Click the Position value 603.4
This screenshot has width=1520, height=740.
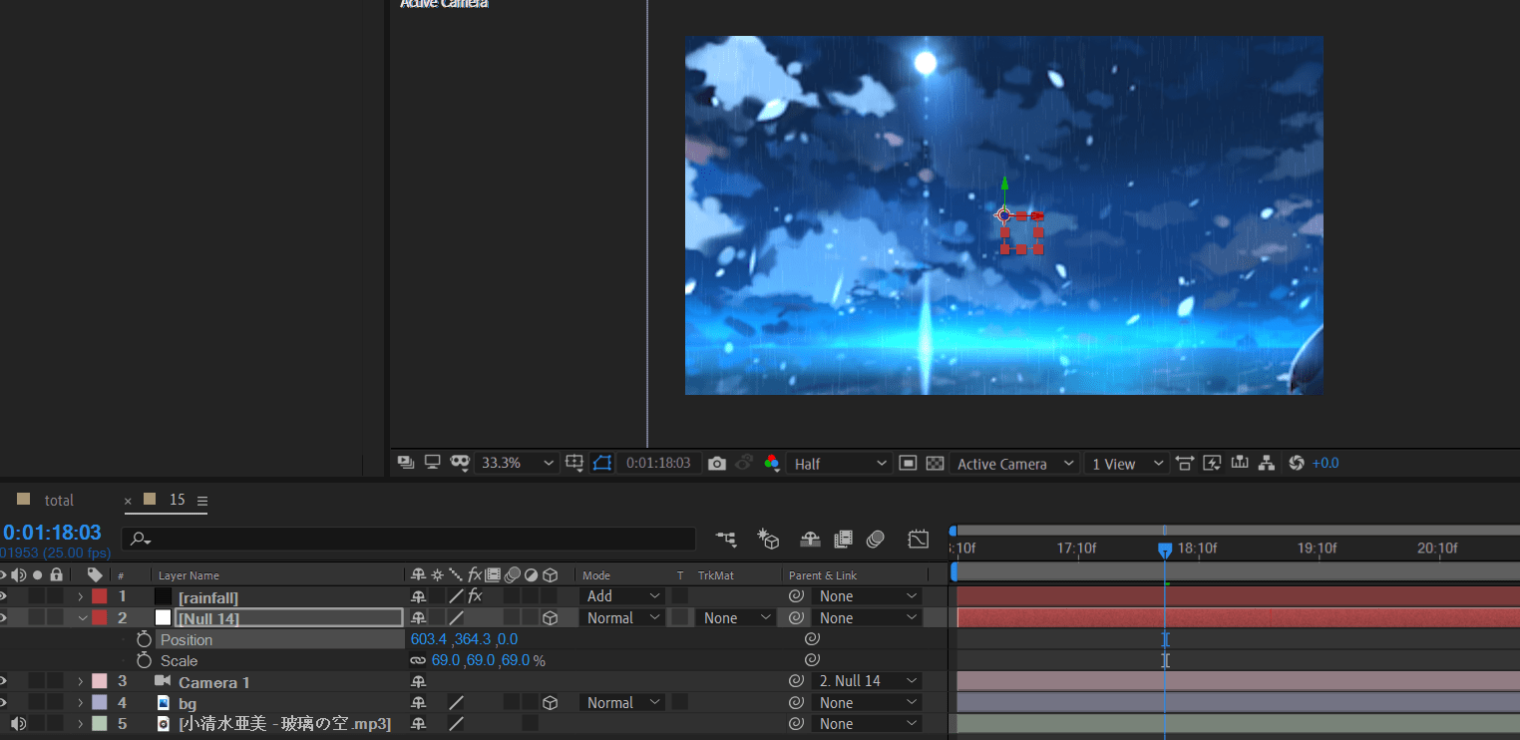click(x=429, y=639)
